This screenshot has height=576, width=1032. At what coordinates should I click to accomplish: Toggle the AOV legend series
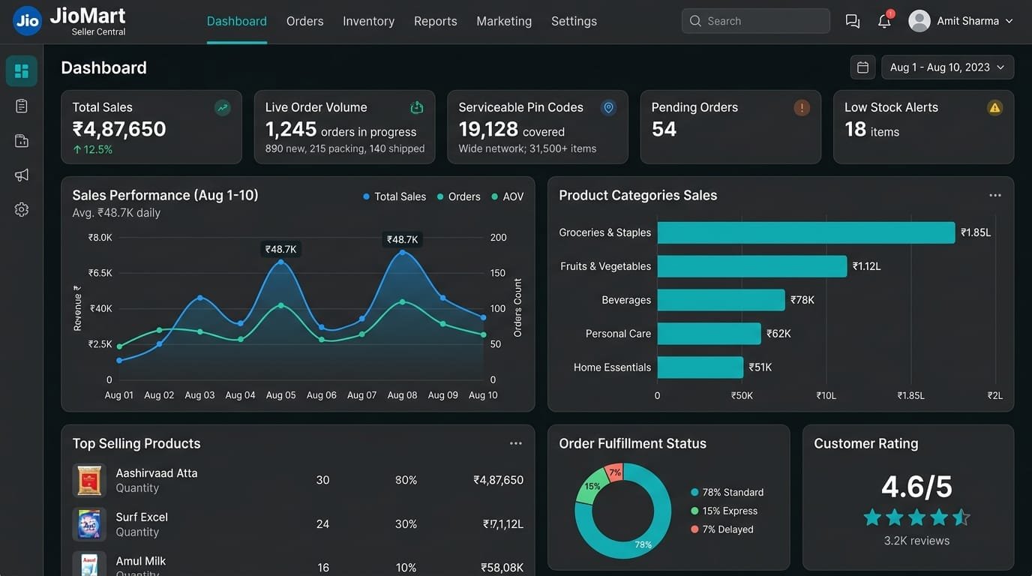[508, 196]
